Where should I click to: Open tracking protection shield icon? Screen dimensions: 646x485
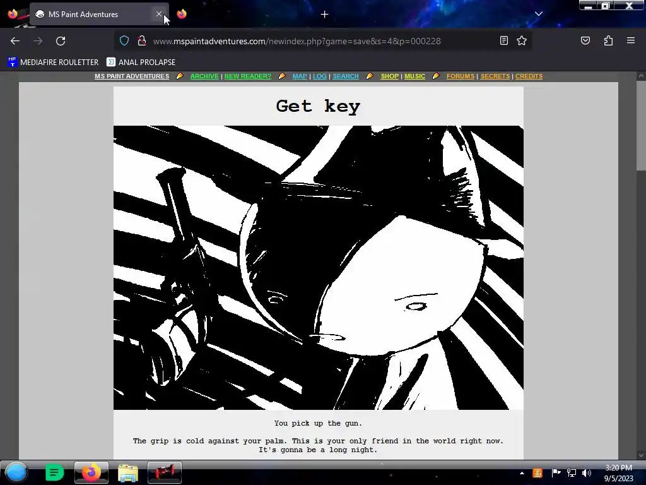coord(124,40)
